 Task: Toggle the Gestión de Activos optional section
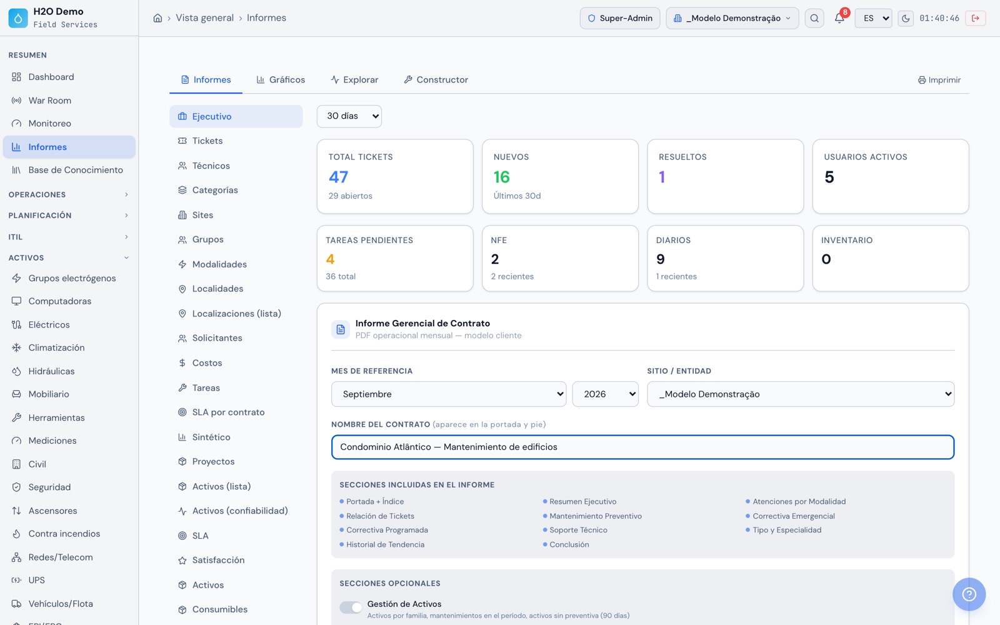pos(351,607)
